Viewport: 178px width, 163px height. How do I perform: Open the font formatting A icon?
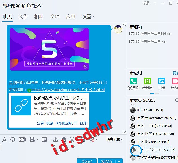coord(4,139)
